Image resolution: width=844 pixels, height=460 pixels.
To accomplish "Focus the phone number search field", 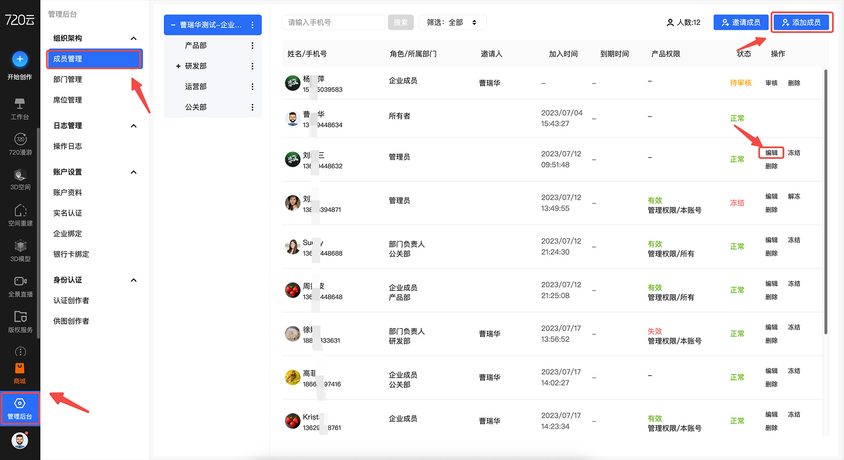I will [x=333, y=22].
